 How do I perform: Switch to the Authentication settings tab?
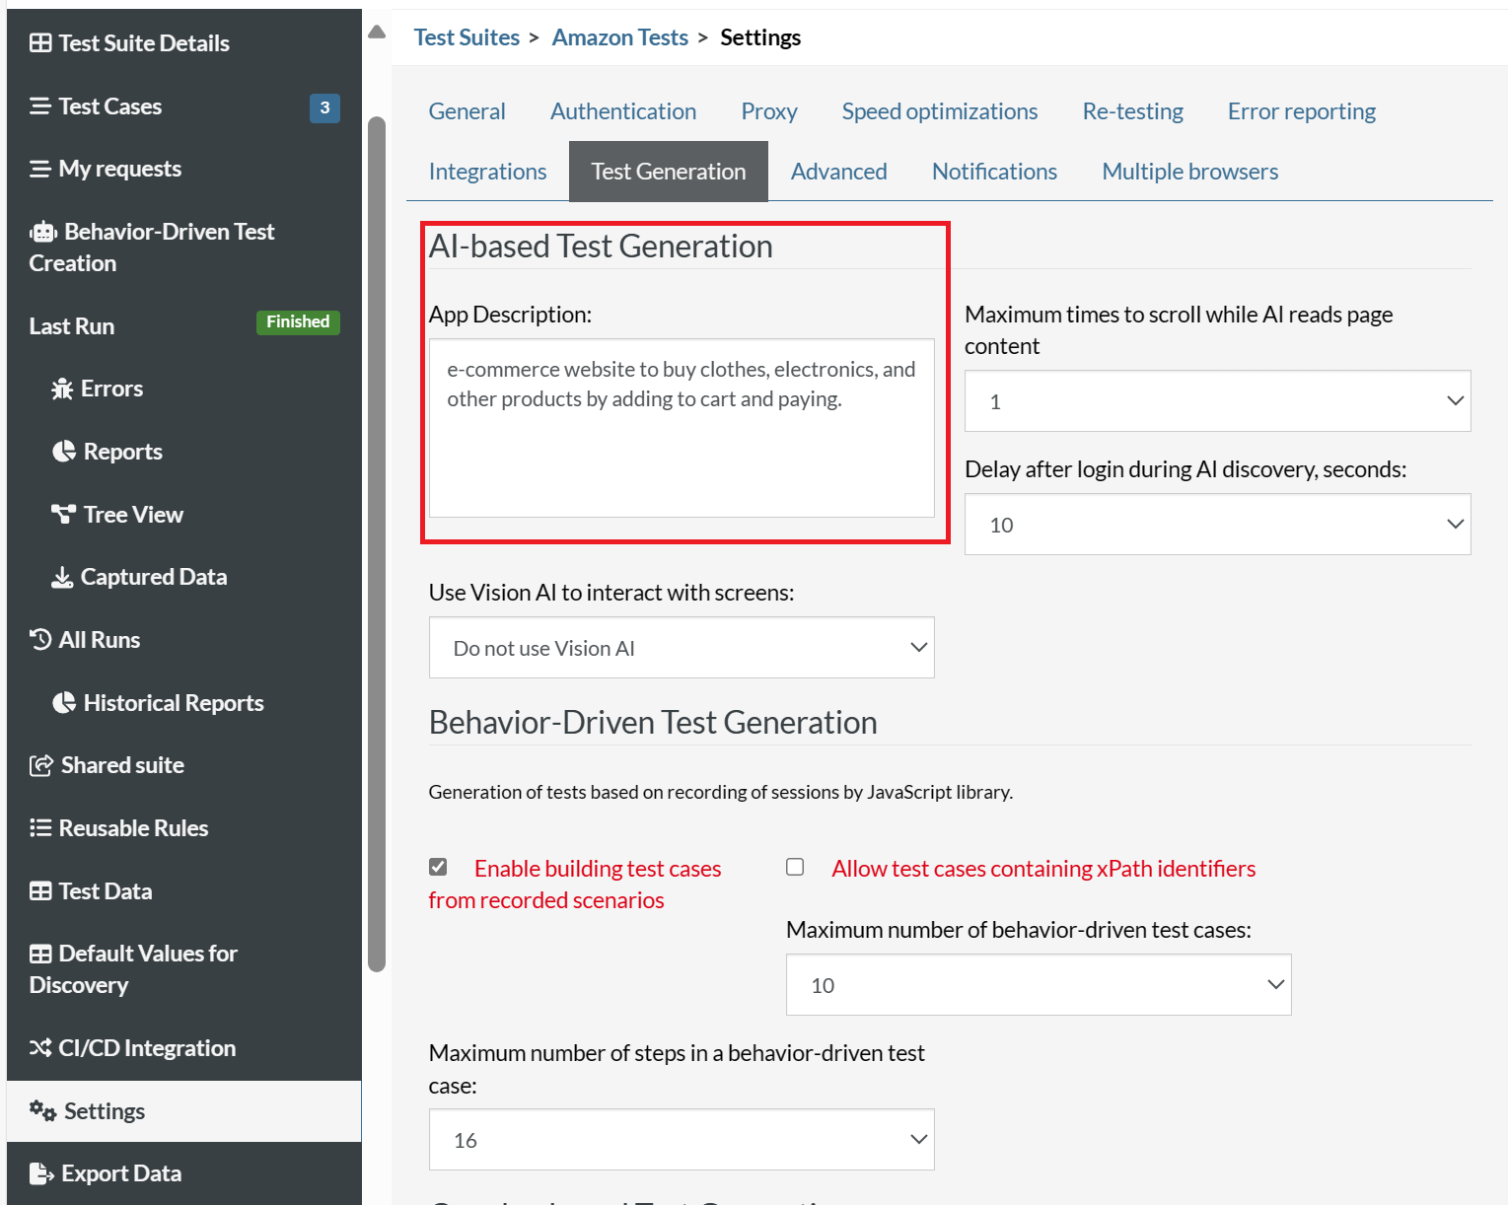pyautogui.click(x=623, y=111)
